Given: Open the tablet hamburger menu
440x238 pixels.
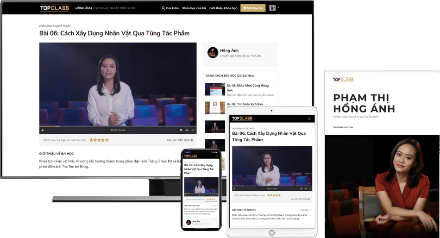Looking at the screenshot, I should click(309, 119).
